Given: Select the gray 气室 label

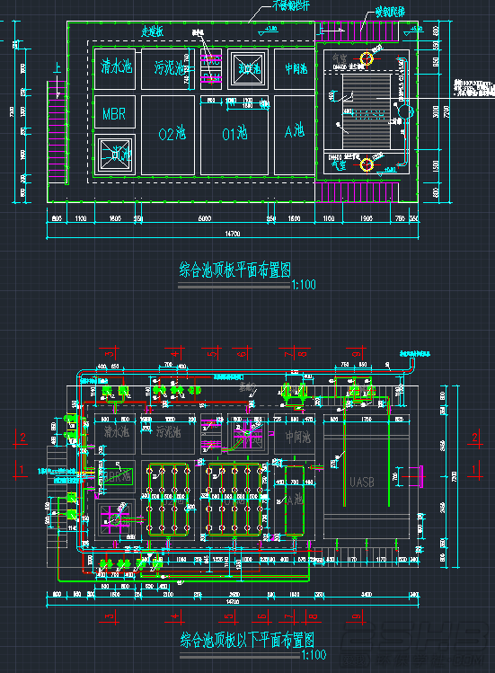Looking at the screenshot, I should tap(340, 58).
